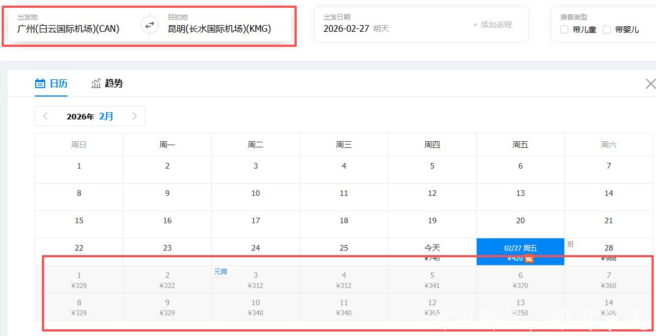Open the 目的地 Kunming airport field
Image resolution: width=656 pixels, height=336 pixels.
(219, 28)
